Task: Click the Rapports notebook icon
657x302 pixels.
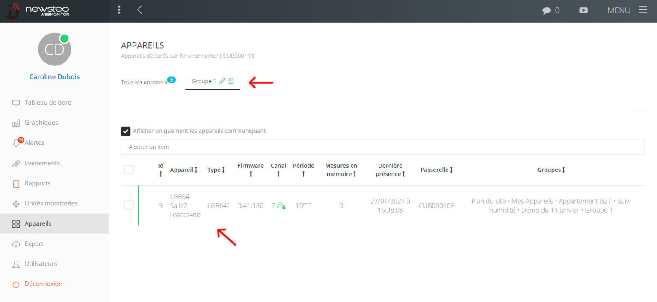Action: 16,184
